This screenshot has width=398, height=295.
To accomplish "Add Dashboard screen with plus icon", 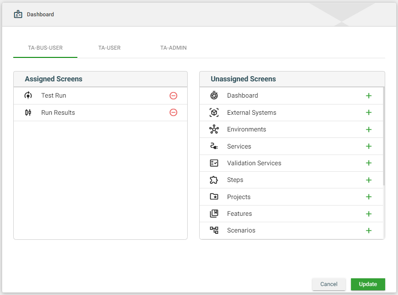I will point(369,95).
